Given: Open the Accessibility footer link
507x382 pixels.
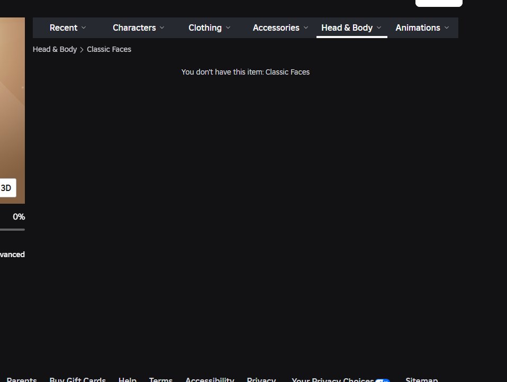Looking at the screenshot, I should 210,379.
